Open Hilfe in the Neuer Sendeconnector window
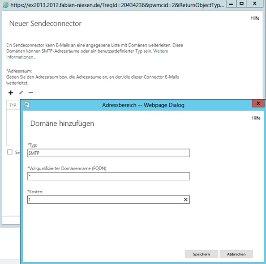Viewport: 266px width, 264px height. point(255,18)
